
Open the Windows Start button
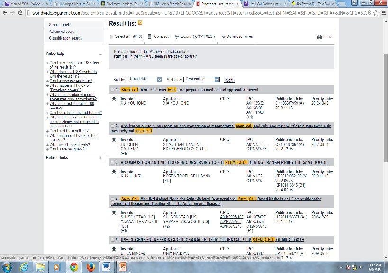pos(7,267)
